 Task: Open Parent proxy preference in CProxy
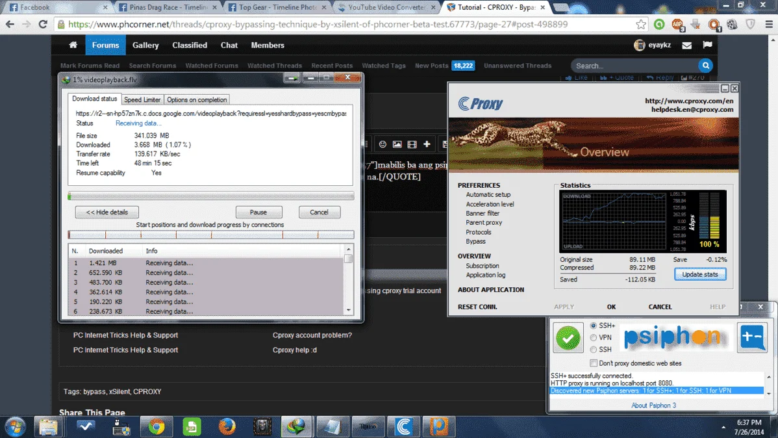point(484,222)
